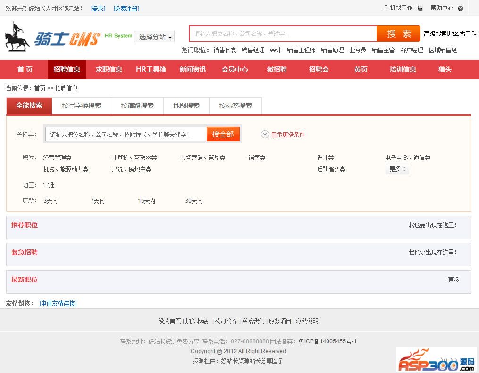Screen dimensions: 479x373
Task: Open HR工具箱 in main navigation
Action: pos(151,69)
